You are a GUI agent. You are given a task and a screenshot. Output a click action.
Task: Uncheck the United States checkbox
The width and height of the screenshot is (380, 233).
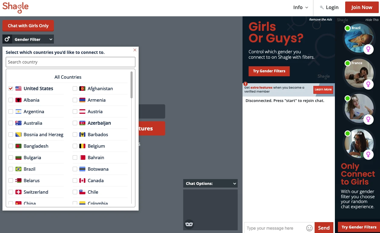point(11,89)
